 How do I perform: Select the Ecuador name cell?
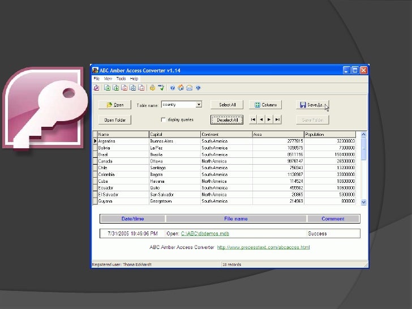pos(123,188)
